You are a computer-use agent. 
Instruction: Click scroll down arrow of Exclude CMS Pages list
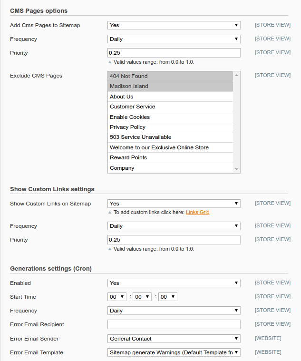[236, 169]
